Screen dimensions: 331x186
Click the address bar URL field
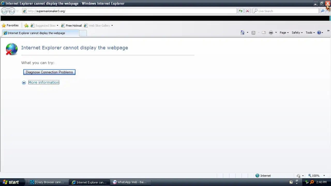[129, 11]
